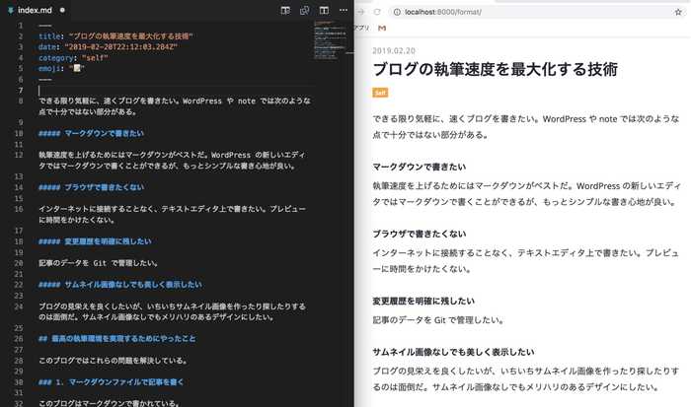Screen dimensions: 691x407
Task: Click the code minimap in the editor
Action: coord(329,39)
